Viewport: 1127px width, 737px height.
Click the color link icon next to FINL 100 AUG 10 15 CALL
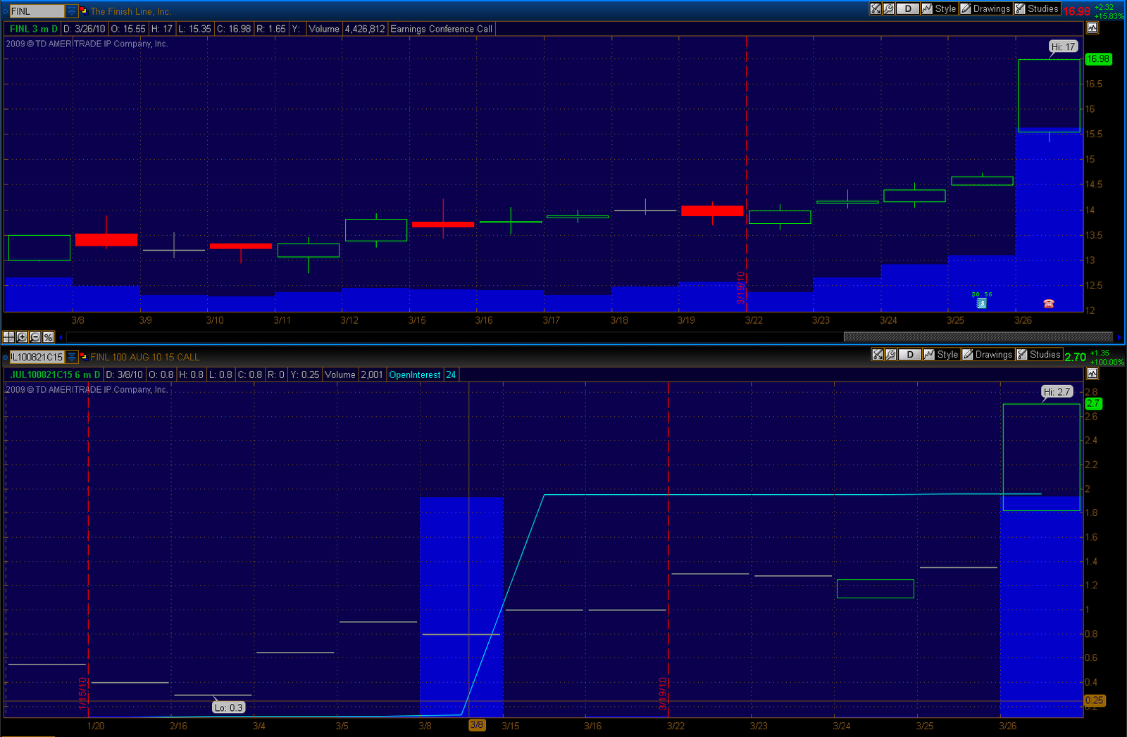(x=83, y=356)
